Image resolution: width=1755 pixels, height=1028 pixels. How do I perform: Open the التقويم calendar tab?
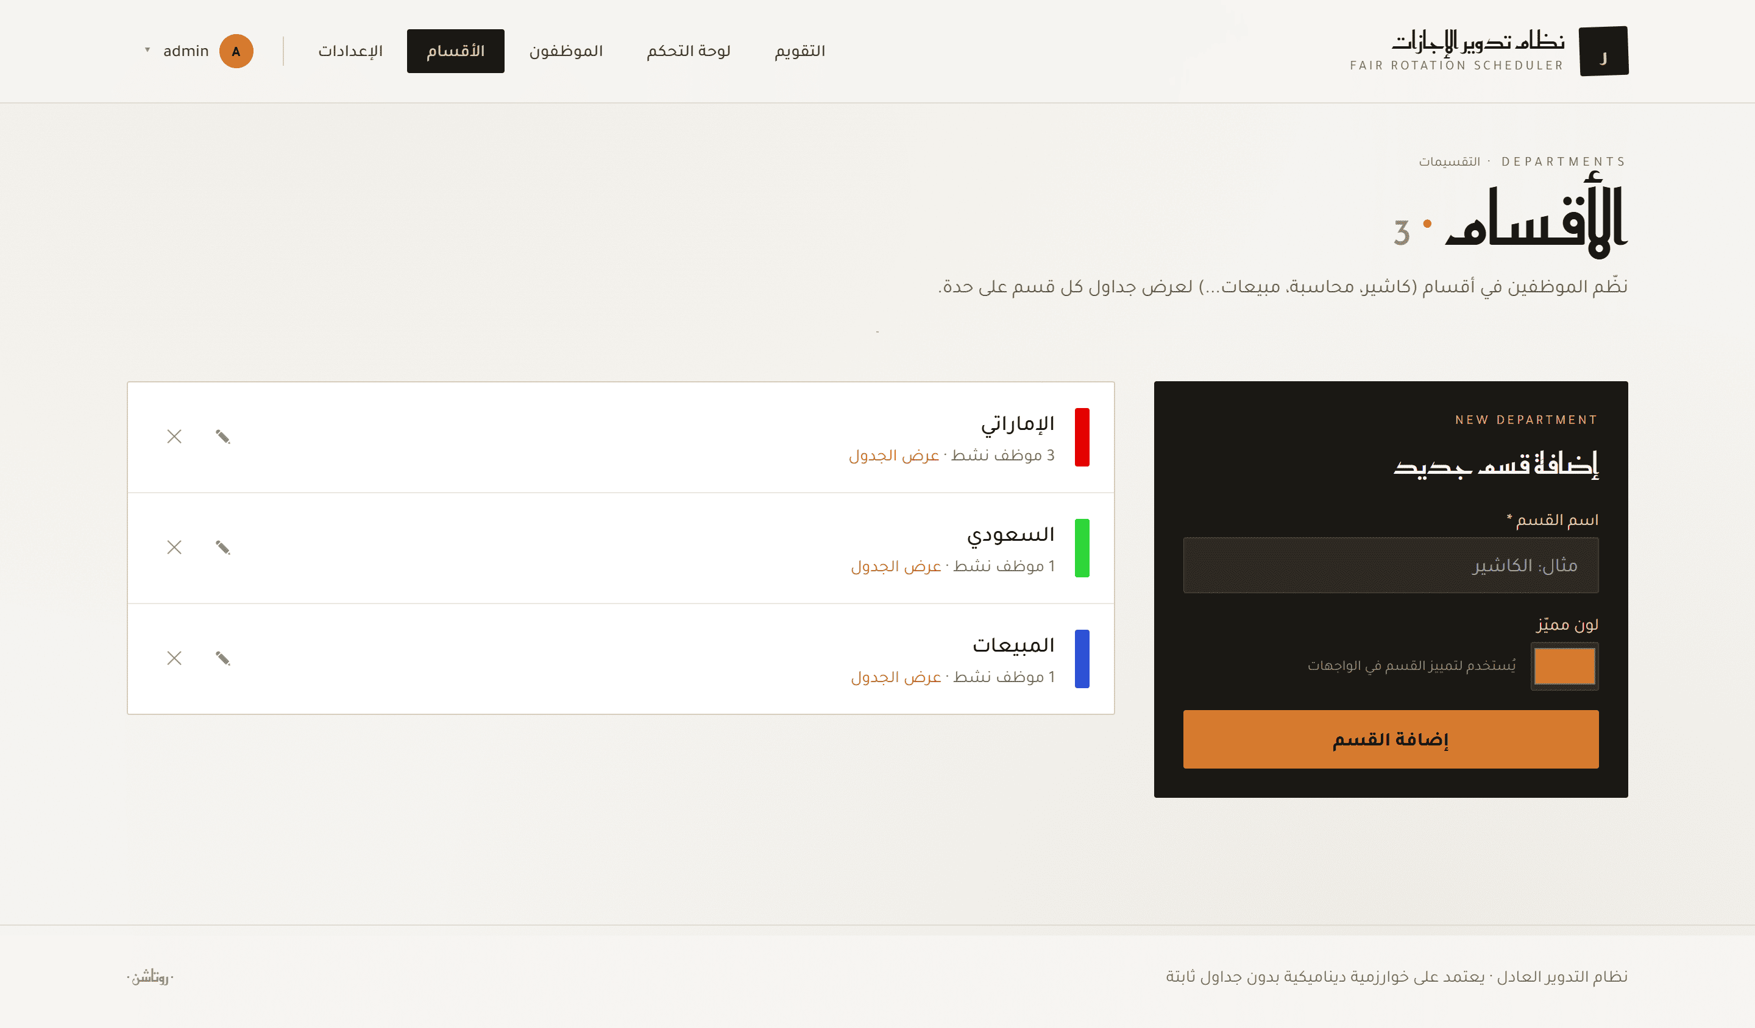799,52
